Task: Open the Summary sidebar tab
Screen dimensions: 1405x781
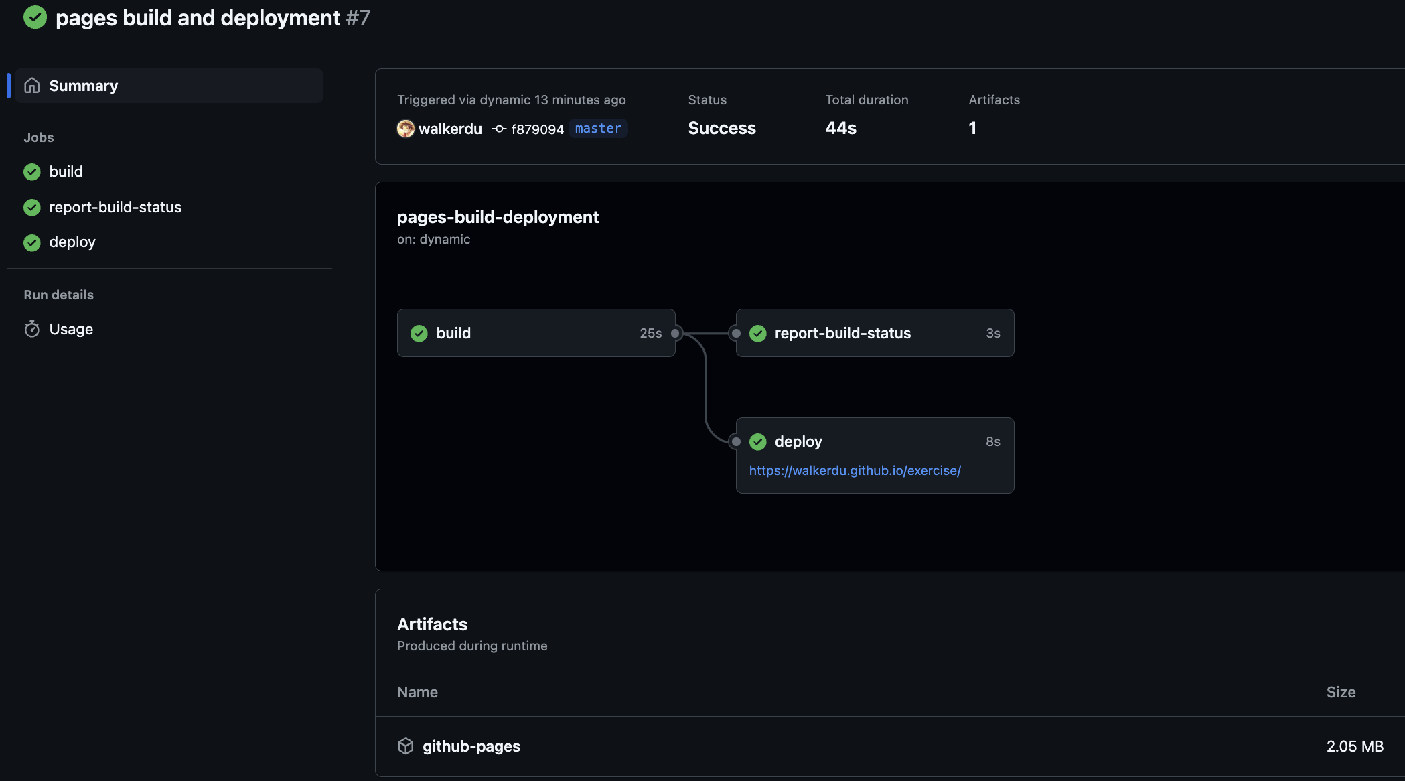Action: (x=83, y=86)
